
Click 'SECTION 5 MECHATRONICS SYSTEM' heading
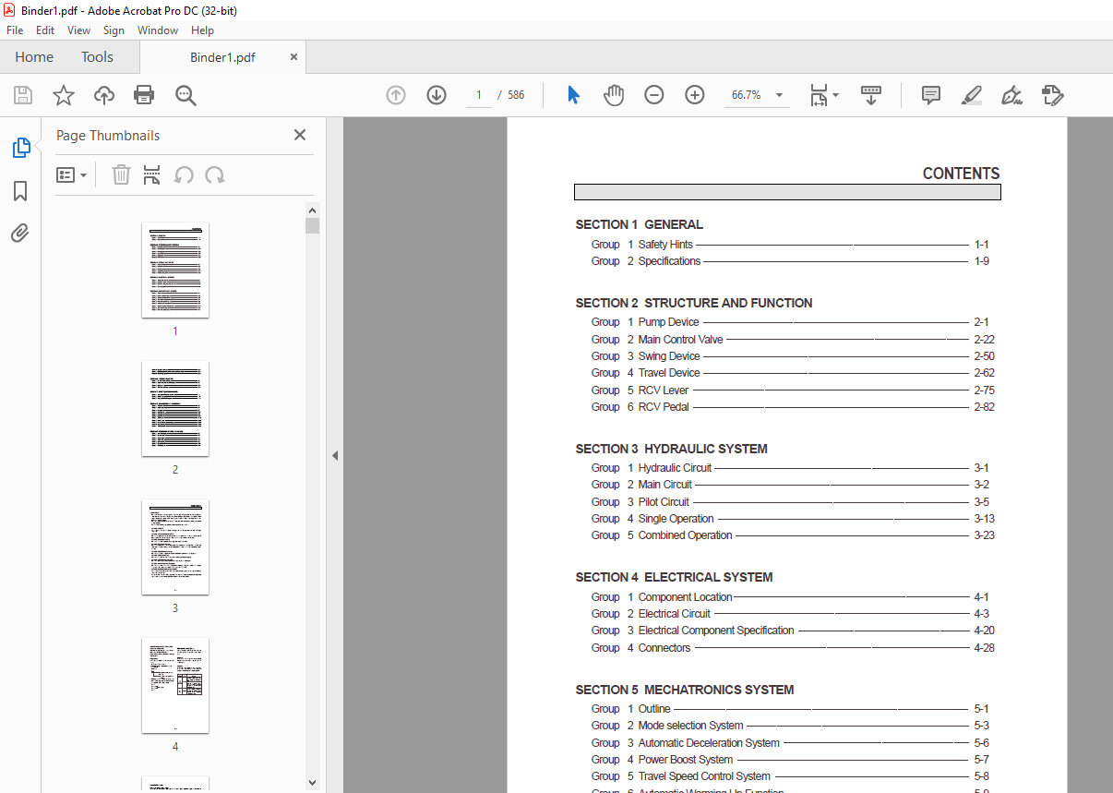pos(685,690)
